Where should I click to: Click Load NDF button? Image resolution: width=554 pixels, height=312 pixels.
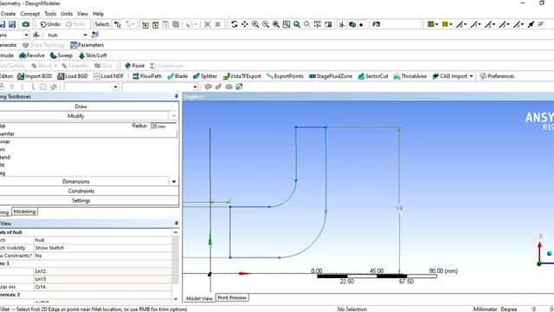click(108, 76)
